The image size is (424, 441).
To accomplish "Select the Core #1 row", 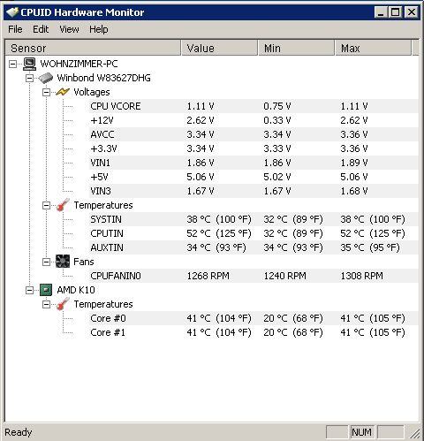I will pyautogui.click(x=254, y=332).
